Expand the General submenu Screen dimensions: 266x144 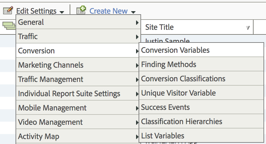pyautogui.click(x=78, y=22)
